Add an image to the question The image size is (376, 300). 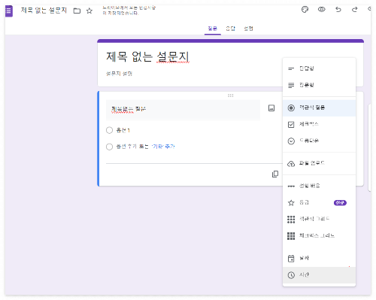point(271,108)
